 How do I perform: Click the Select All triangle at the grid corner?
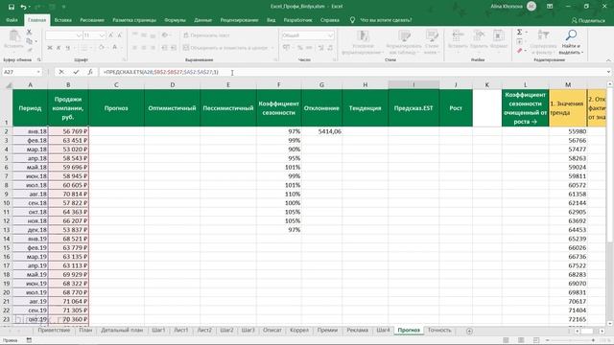8,84
